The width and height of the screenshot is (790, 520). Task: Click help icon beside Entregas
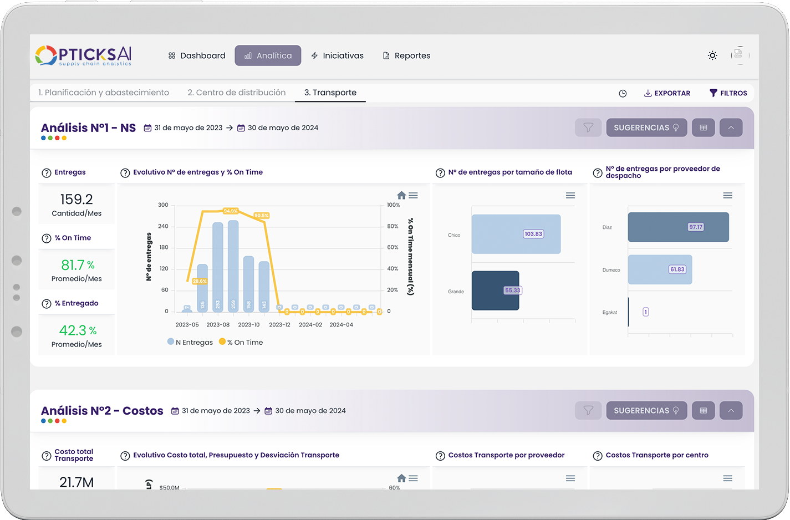click(47, 173)
